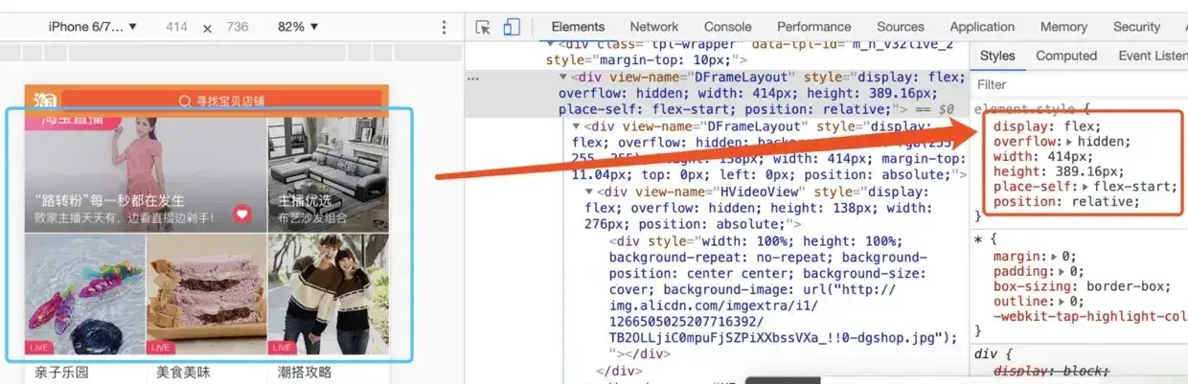The height and width of the screenshot is (384, 1188).
Task: Collapse the selected DFrameLayout div node
Action: pyautogui.click(x=564, y=78)
